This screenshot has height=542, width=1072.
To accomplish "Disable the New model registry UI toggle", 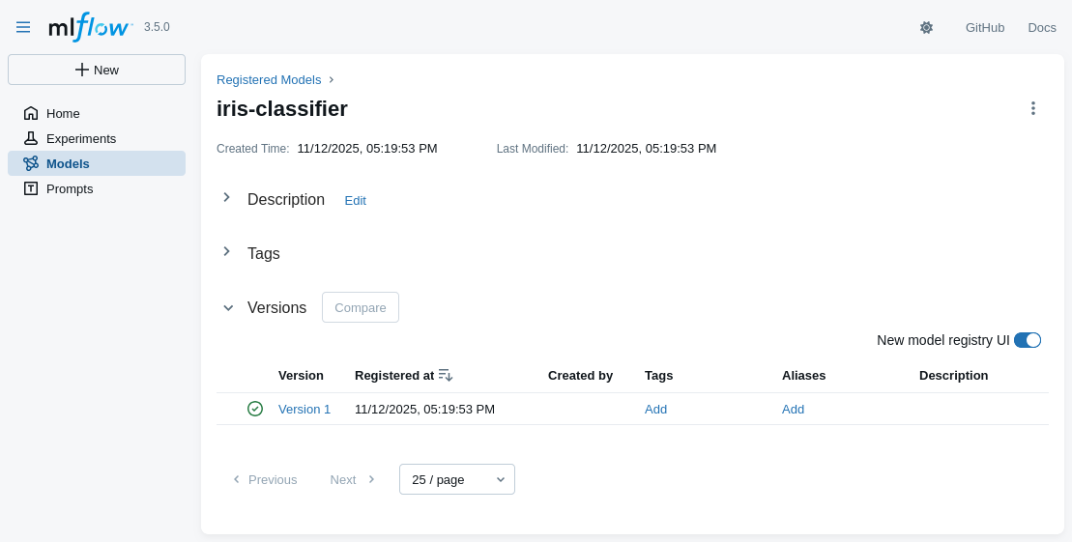I will pyautogui.click(x=1027, y=340).
